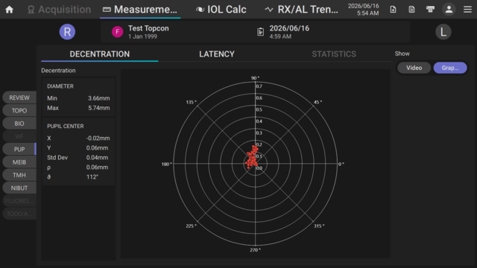
Task: Click pupil center X value -0.02mm
Action: pos(98,138)
